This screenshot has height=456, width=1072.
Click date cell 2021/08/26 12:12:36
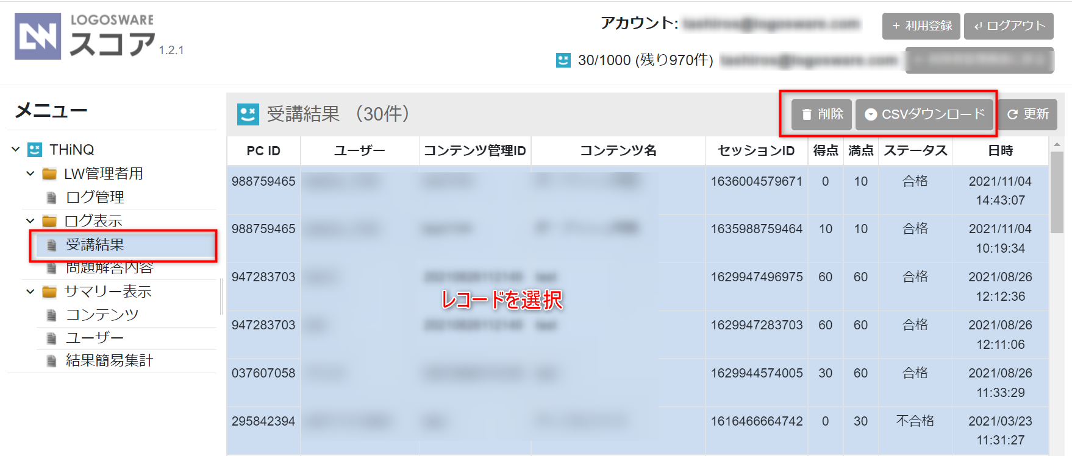[1000, 287]
